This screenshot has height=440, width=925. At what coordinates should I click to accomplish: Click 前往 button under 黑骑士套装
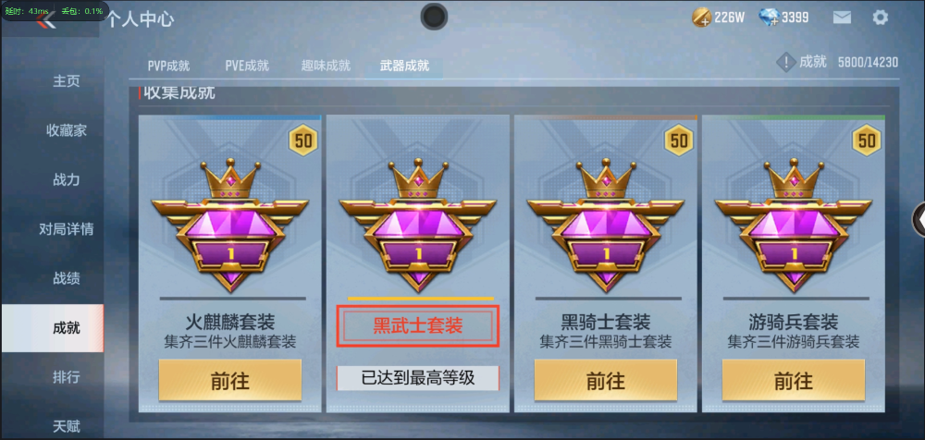click(x=606, y=381)
